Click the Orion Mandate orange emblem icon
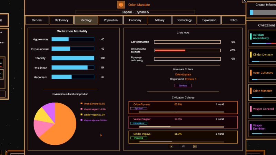The image size is (276, 155). tap(121, 5)
